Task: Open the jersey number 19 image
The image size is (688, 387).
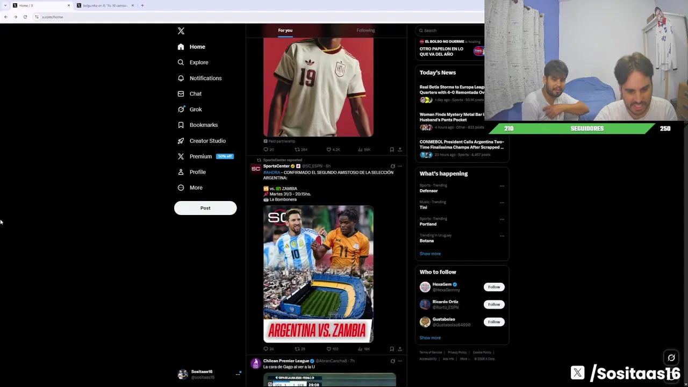Action: click(x=318, y=87)
